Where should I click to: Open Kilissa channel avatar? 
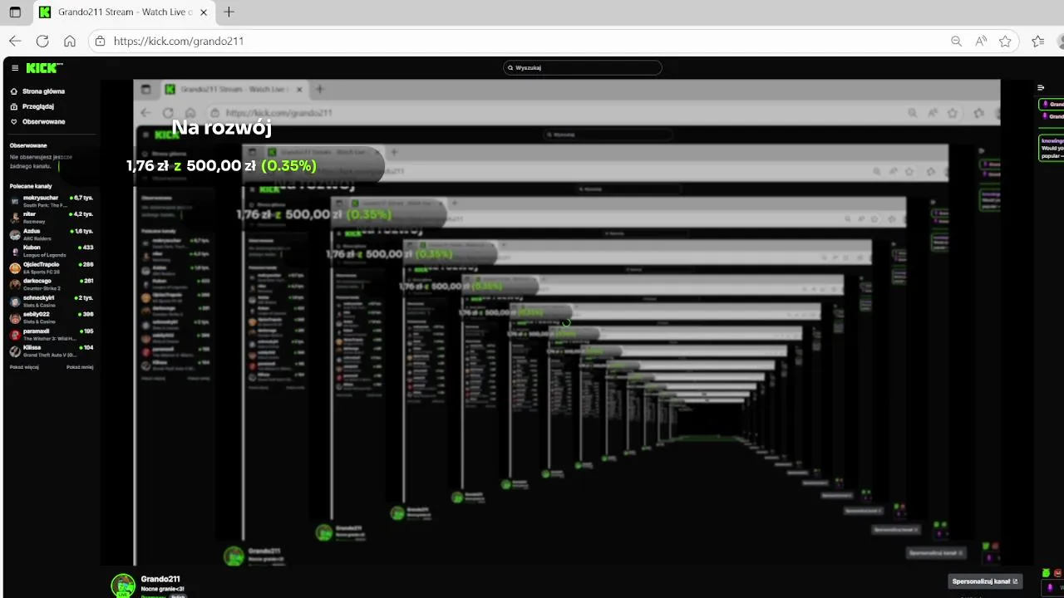click(15, 350)
